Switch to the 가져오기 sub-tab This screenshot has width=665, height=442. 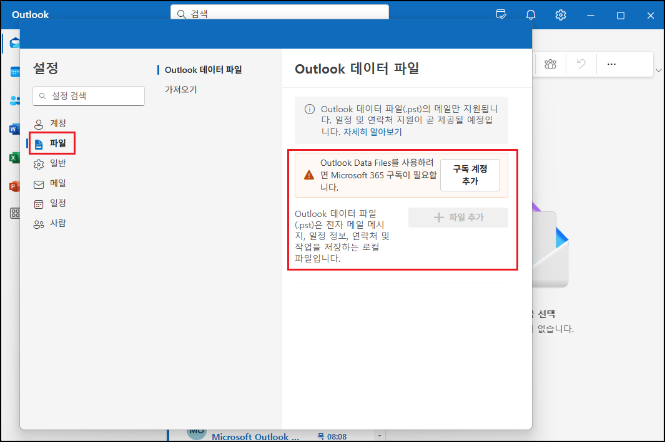[x=181, y=89]
